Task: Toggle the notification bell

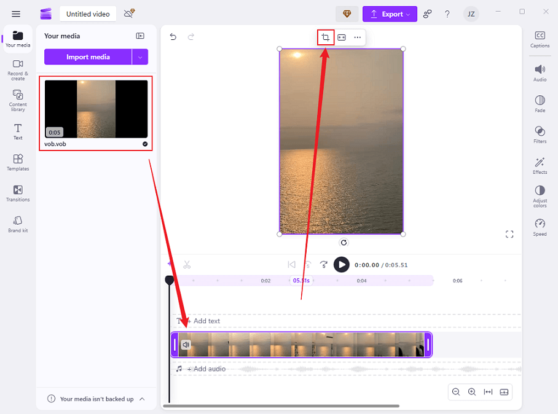Action: pos(128,12)
